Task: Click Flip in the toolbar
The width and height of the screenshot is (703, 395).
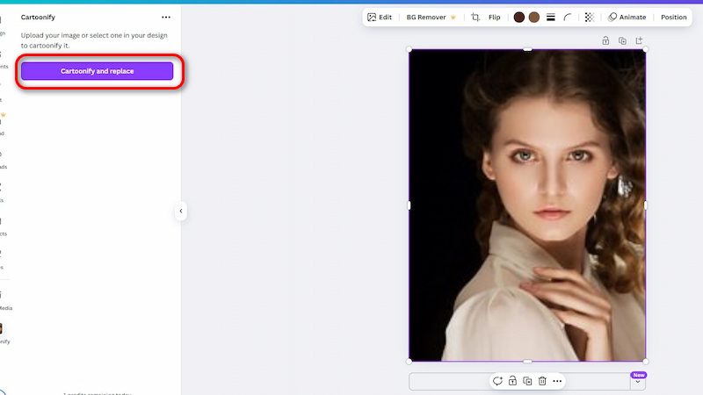Action: pyautogui.click(x=494, y=17)
